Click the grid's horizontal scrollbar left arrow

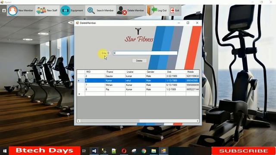point(78,121)
